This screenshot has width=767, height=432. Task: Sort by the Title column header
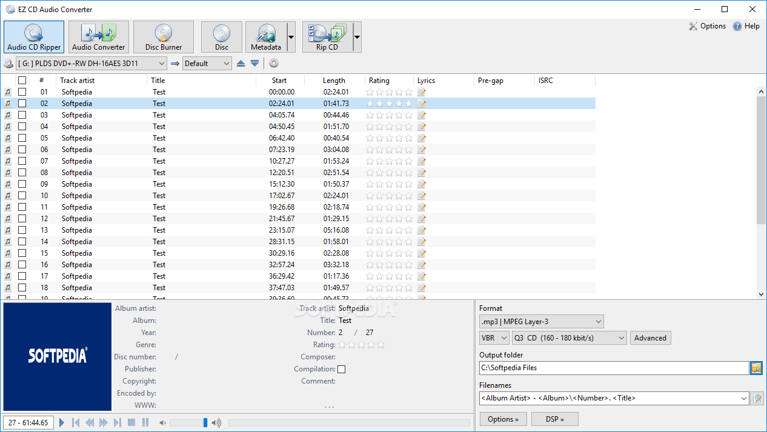pos(201,80)
